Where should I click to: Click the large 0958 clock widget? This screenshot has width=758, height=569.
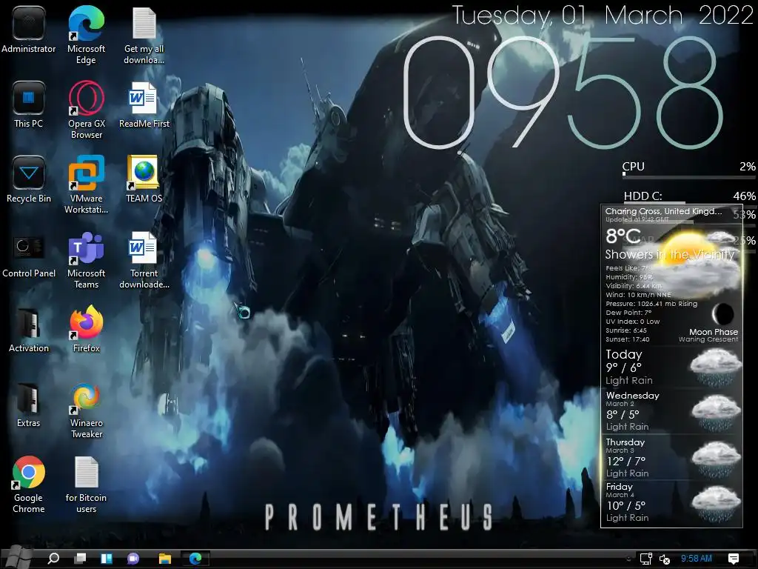pos(563,92)
